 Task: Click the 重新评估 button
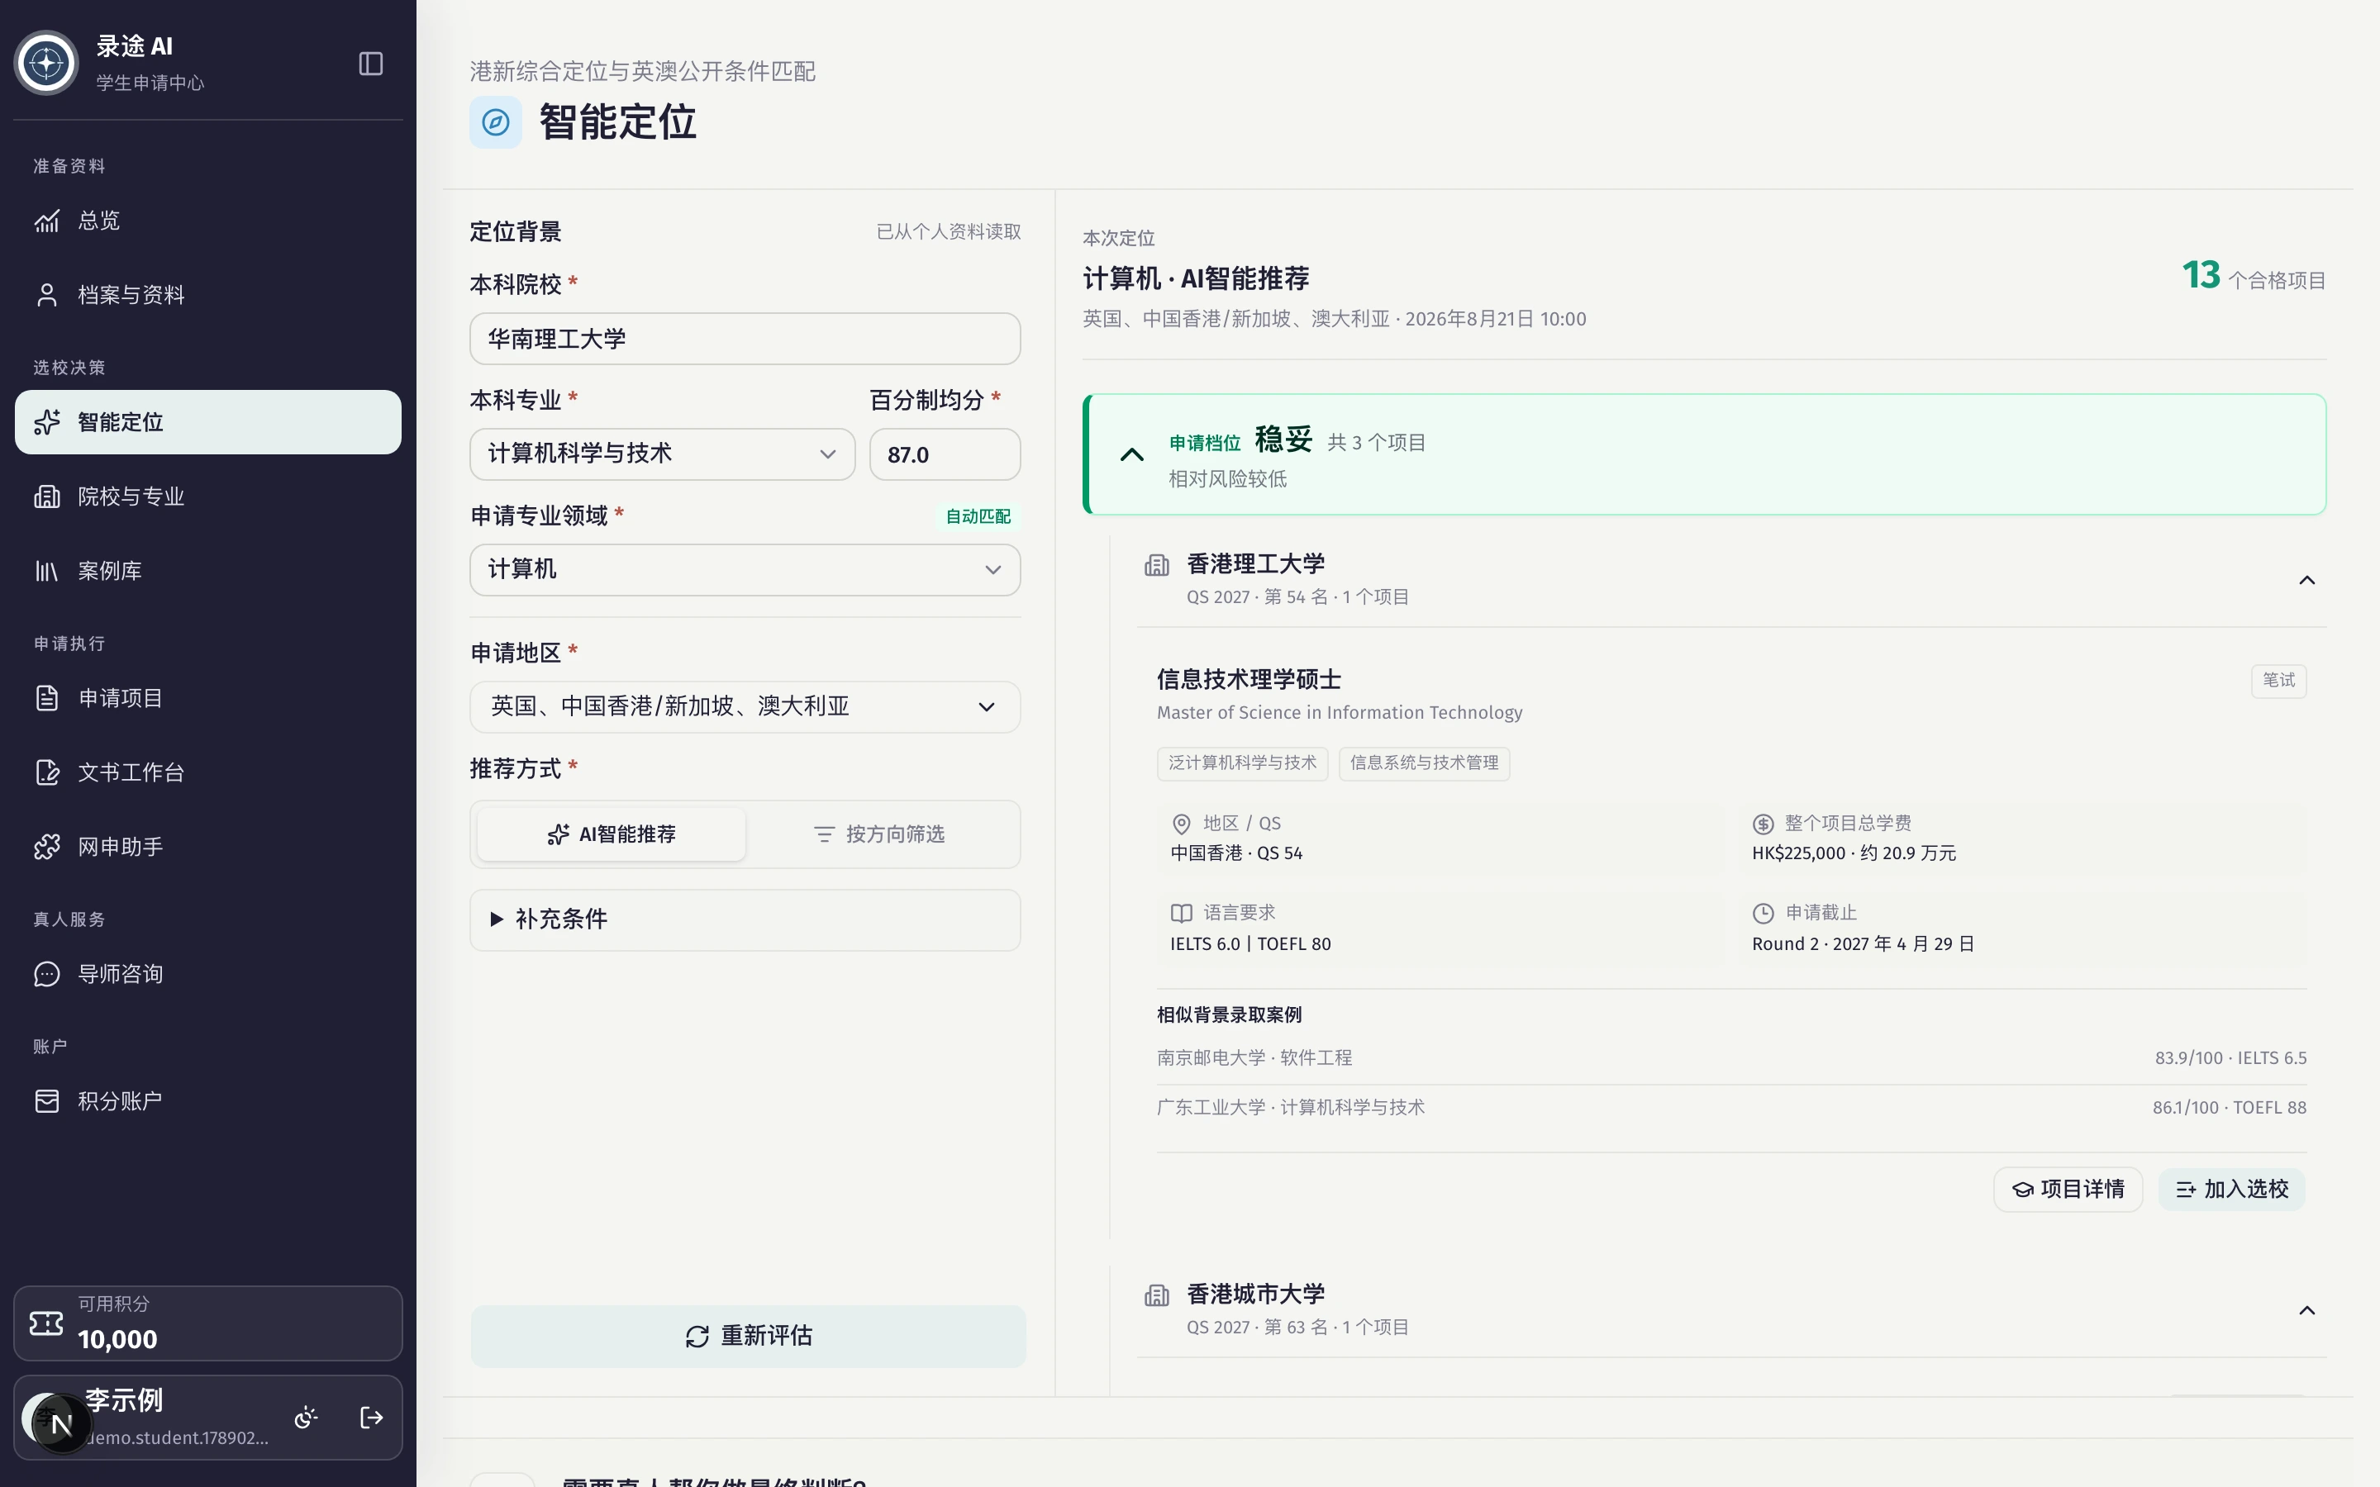tap(749, 1337)
